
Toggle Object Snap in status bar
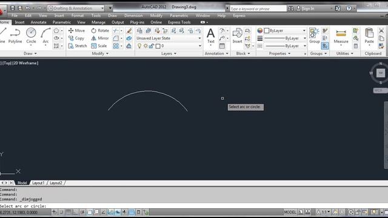[x=90, y=212]
